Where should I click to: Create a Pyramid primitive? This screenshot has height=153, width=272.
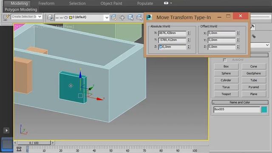[x=254, y=87]
